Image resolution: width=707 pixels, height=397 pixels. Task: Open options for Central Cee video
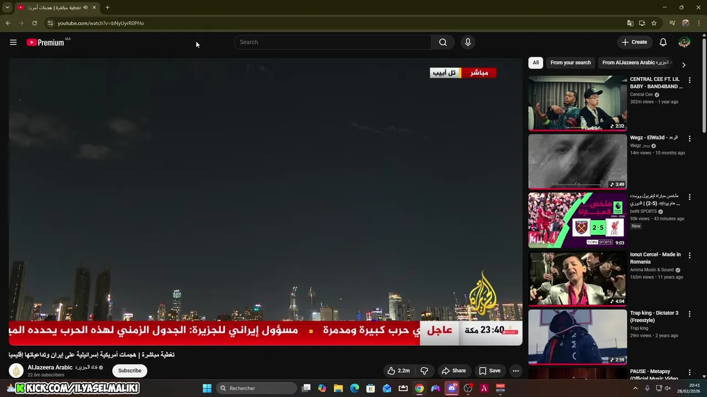(x=689, y=81)
